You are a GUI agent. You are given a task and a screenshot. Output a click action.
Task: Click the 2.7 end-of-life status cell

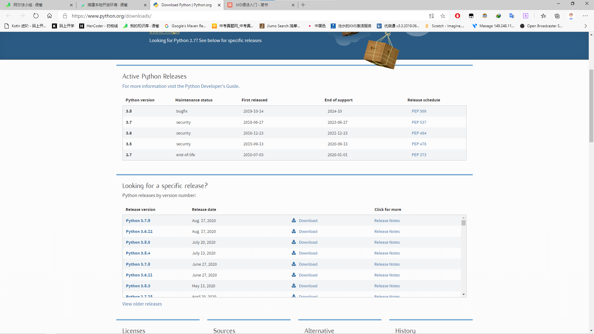coord(186,155)
